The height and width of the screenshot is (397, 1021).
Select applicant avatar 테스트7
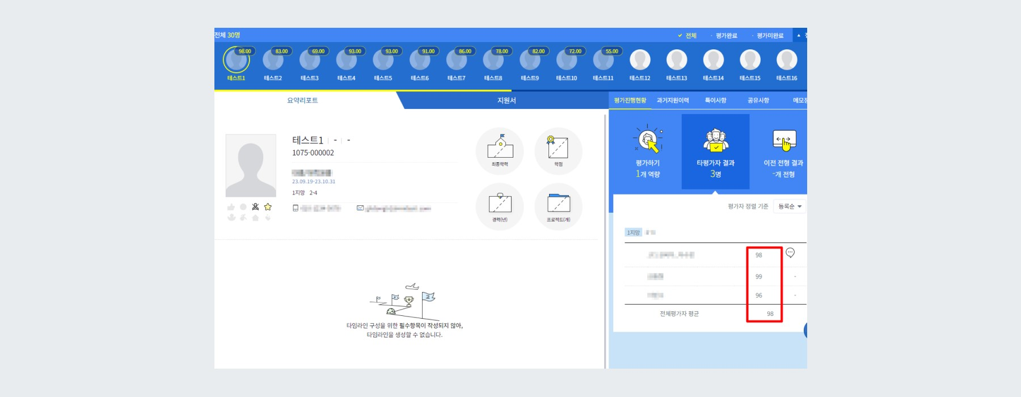tap(457, 60)
